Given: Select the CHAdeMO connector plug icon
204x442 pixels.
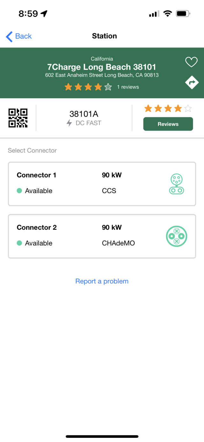Looking at the screenshot, I should [x=177, y=236].
